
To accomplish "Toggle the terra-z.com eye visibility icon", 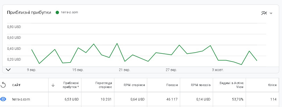I will (3, 99).
